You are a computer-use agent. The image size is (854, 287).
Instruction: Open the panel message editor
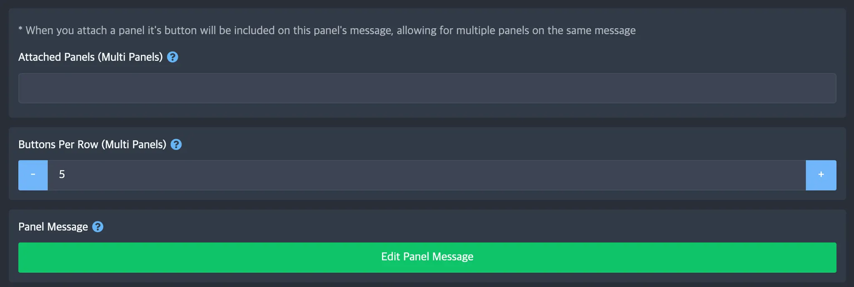[x=427, y=257]
